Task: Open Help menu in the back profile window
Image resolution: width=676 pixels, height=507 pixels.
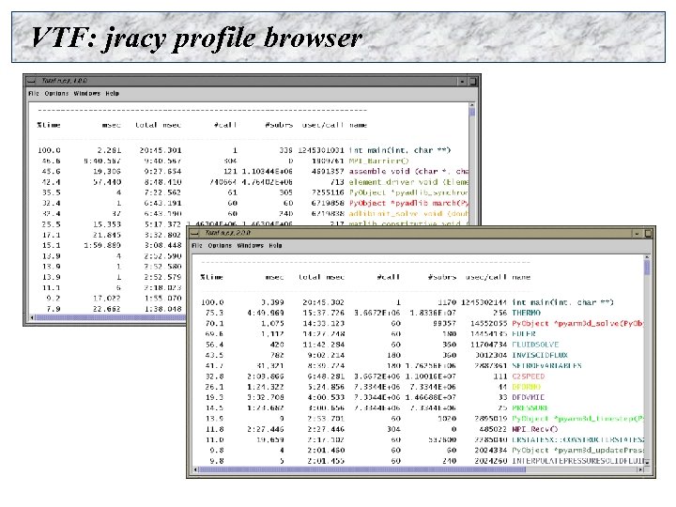Action: click(x=112, y=93)
